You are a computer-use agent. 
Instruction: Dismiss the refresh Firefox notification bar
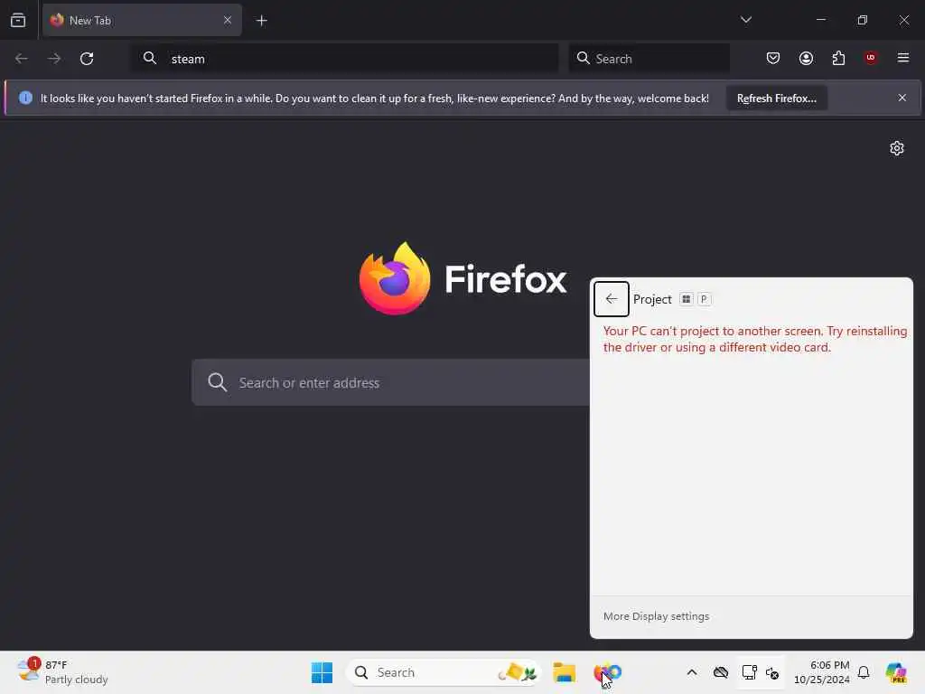click(902, 98)
